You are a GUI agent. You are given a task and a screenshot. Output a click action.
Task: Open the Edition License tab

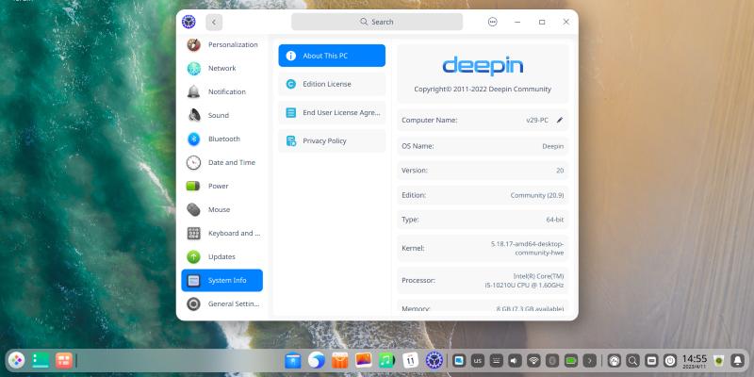pyautogui.click(x=332, y=84)
